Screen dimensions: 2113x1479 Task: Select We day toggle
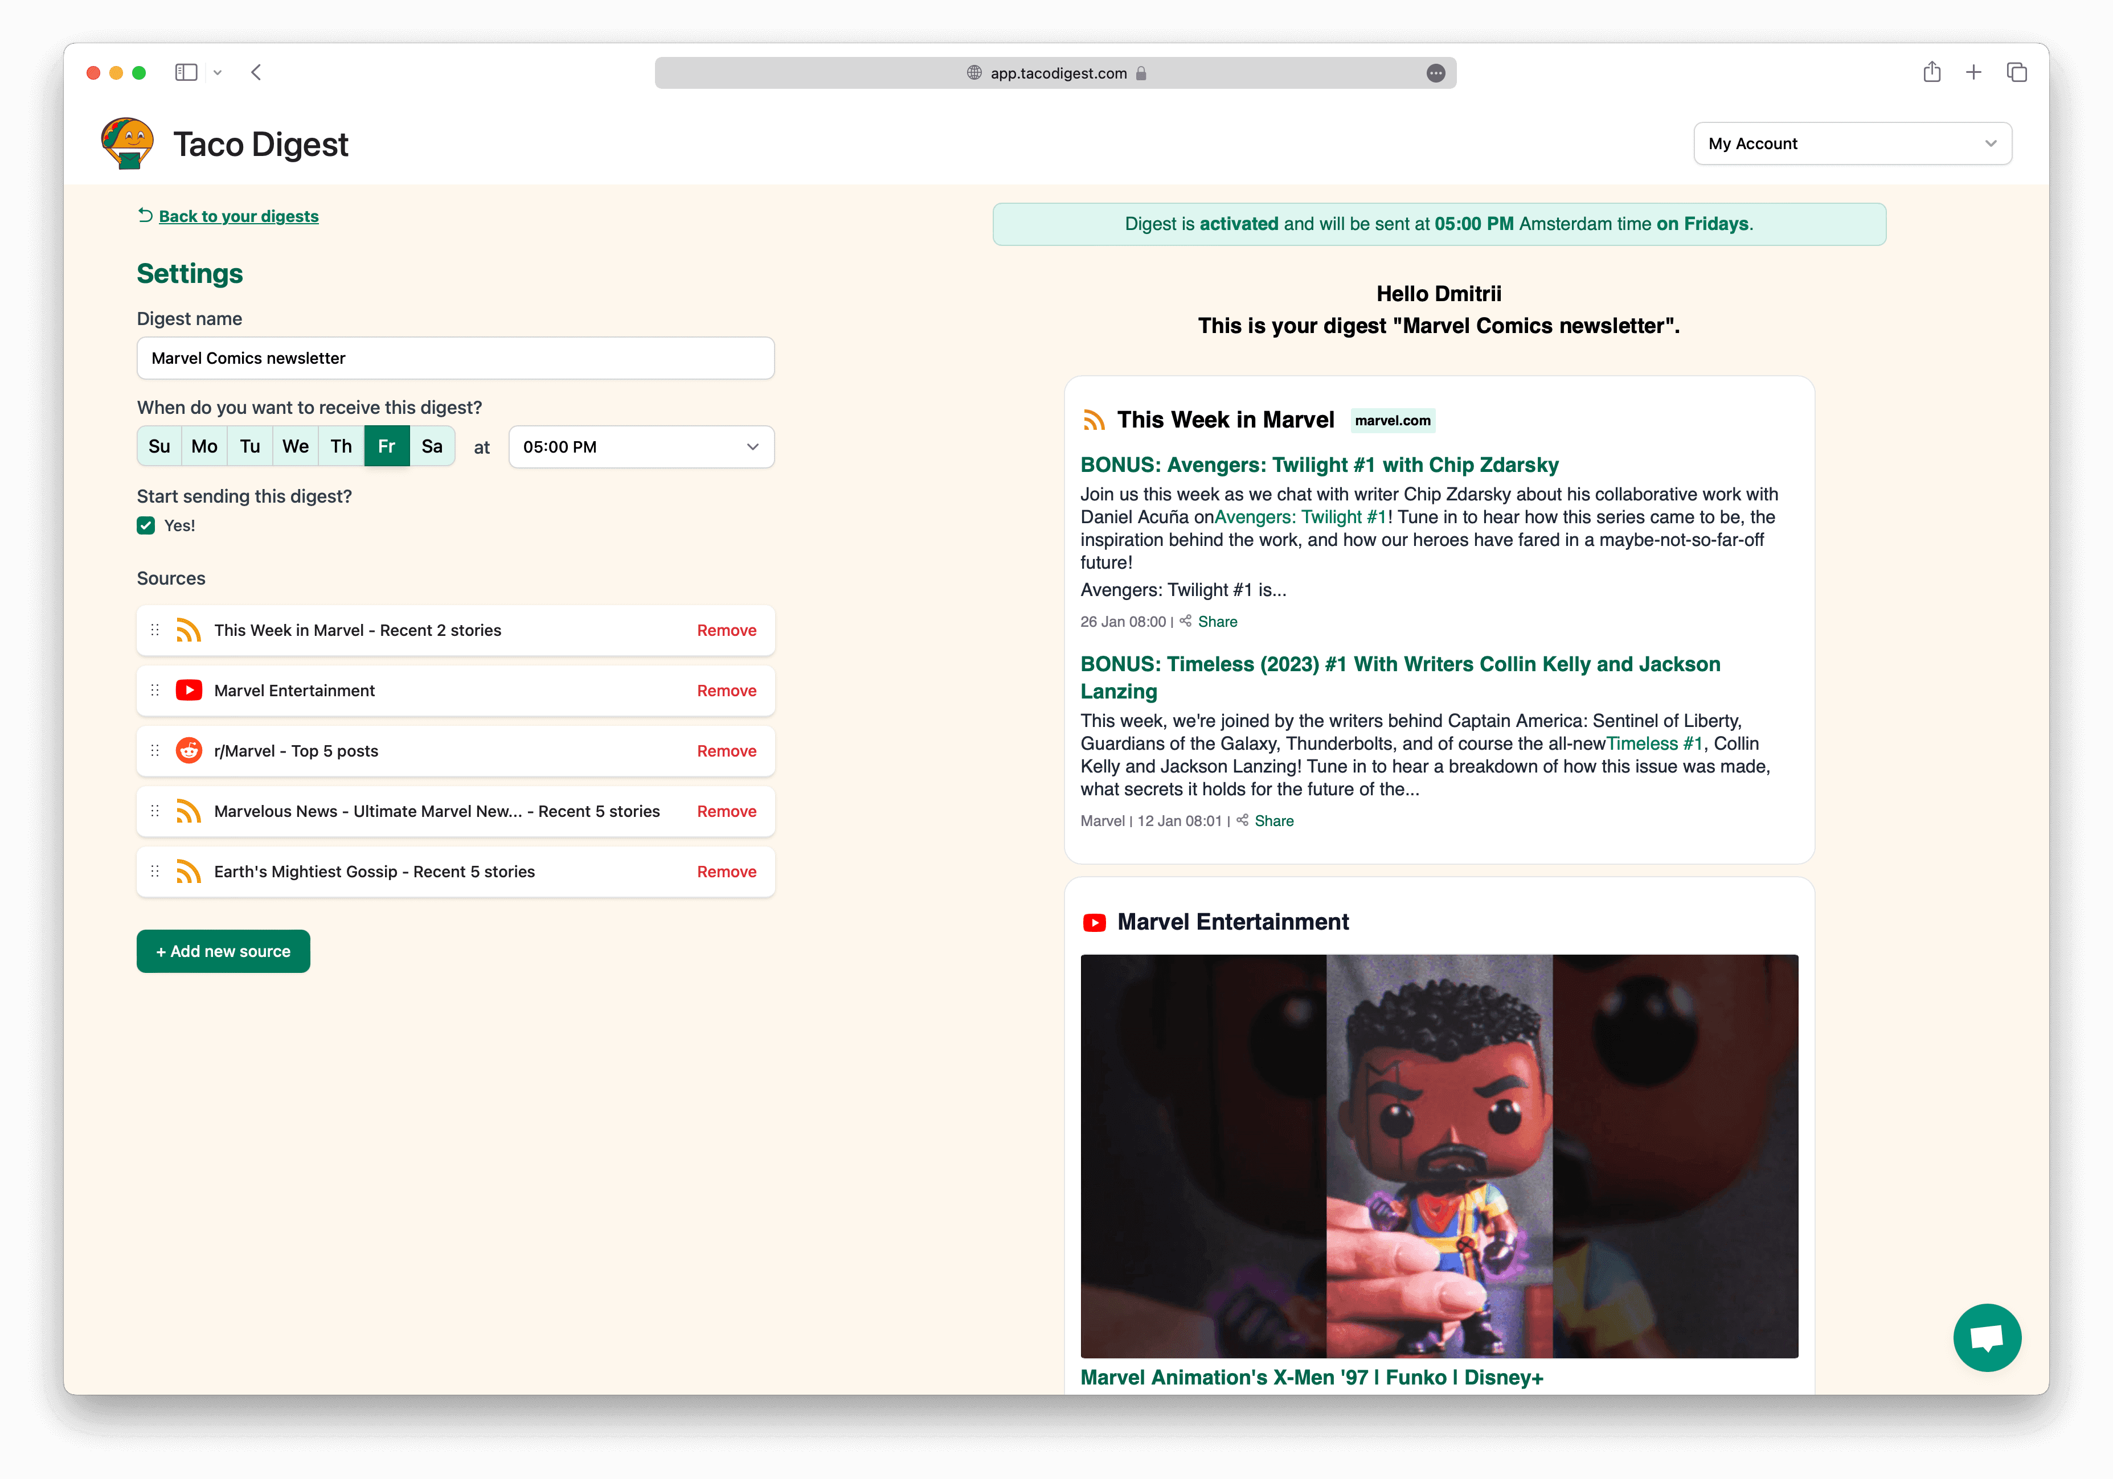[x=296, y=446]
